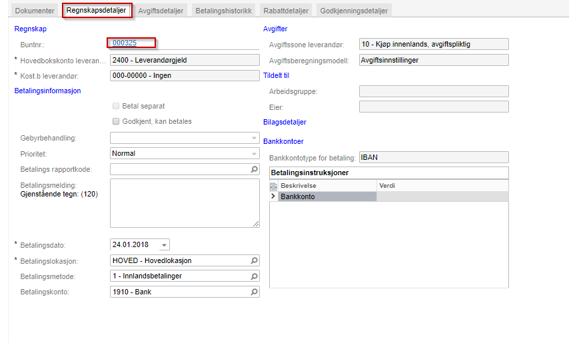
Task: Click grid icon beside Beskrivelse column header
Action: (x=274, y=186)
